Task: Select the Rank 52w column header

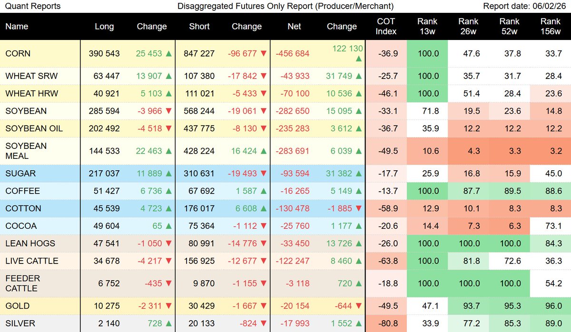Action: 510,27
